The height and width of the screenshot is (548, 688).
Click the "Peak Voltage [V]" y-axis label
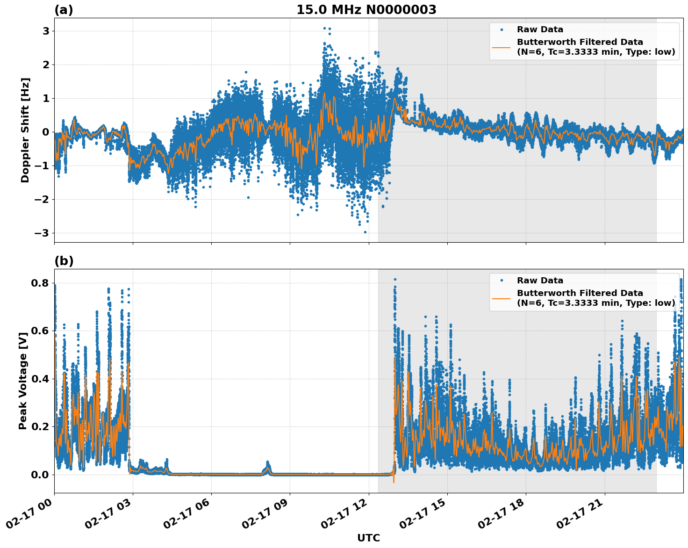[23, 384]
